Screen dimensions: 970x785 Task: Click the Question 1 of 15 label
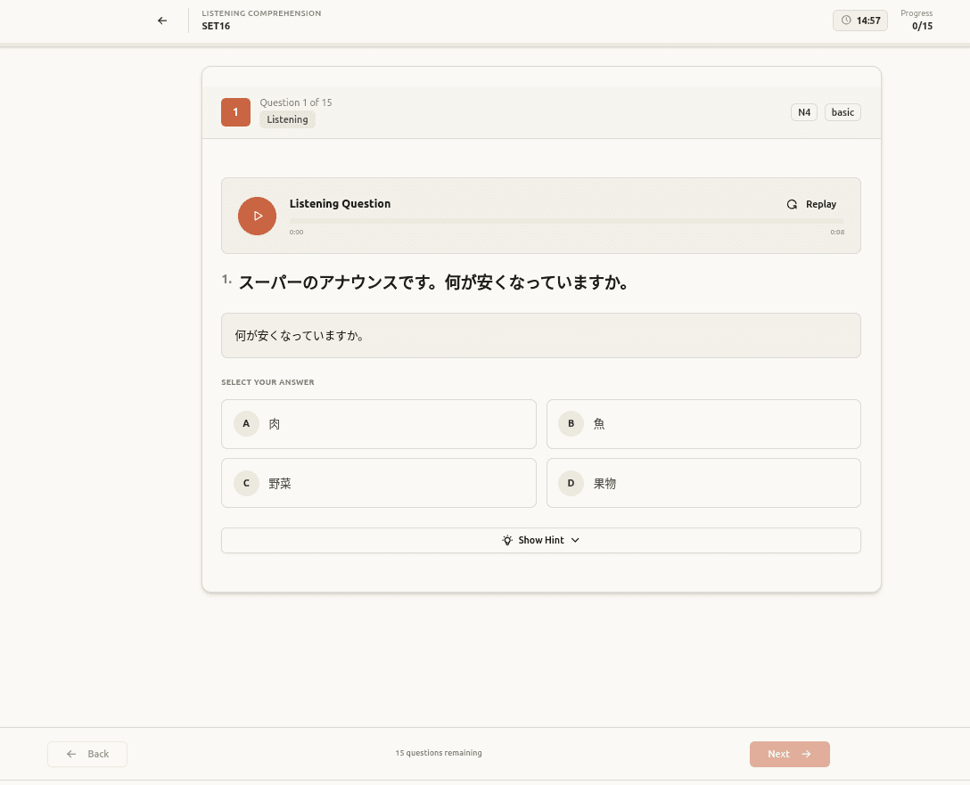(x=296, y=102)
